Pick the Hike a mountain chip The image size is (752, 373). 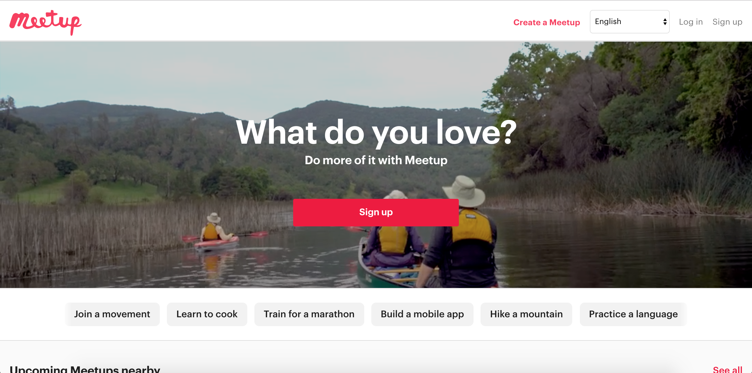click(526, 314)
